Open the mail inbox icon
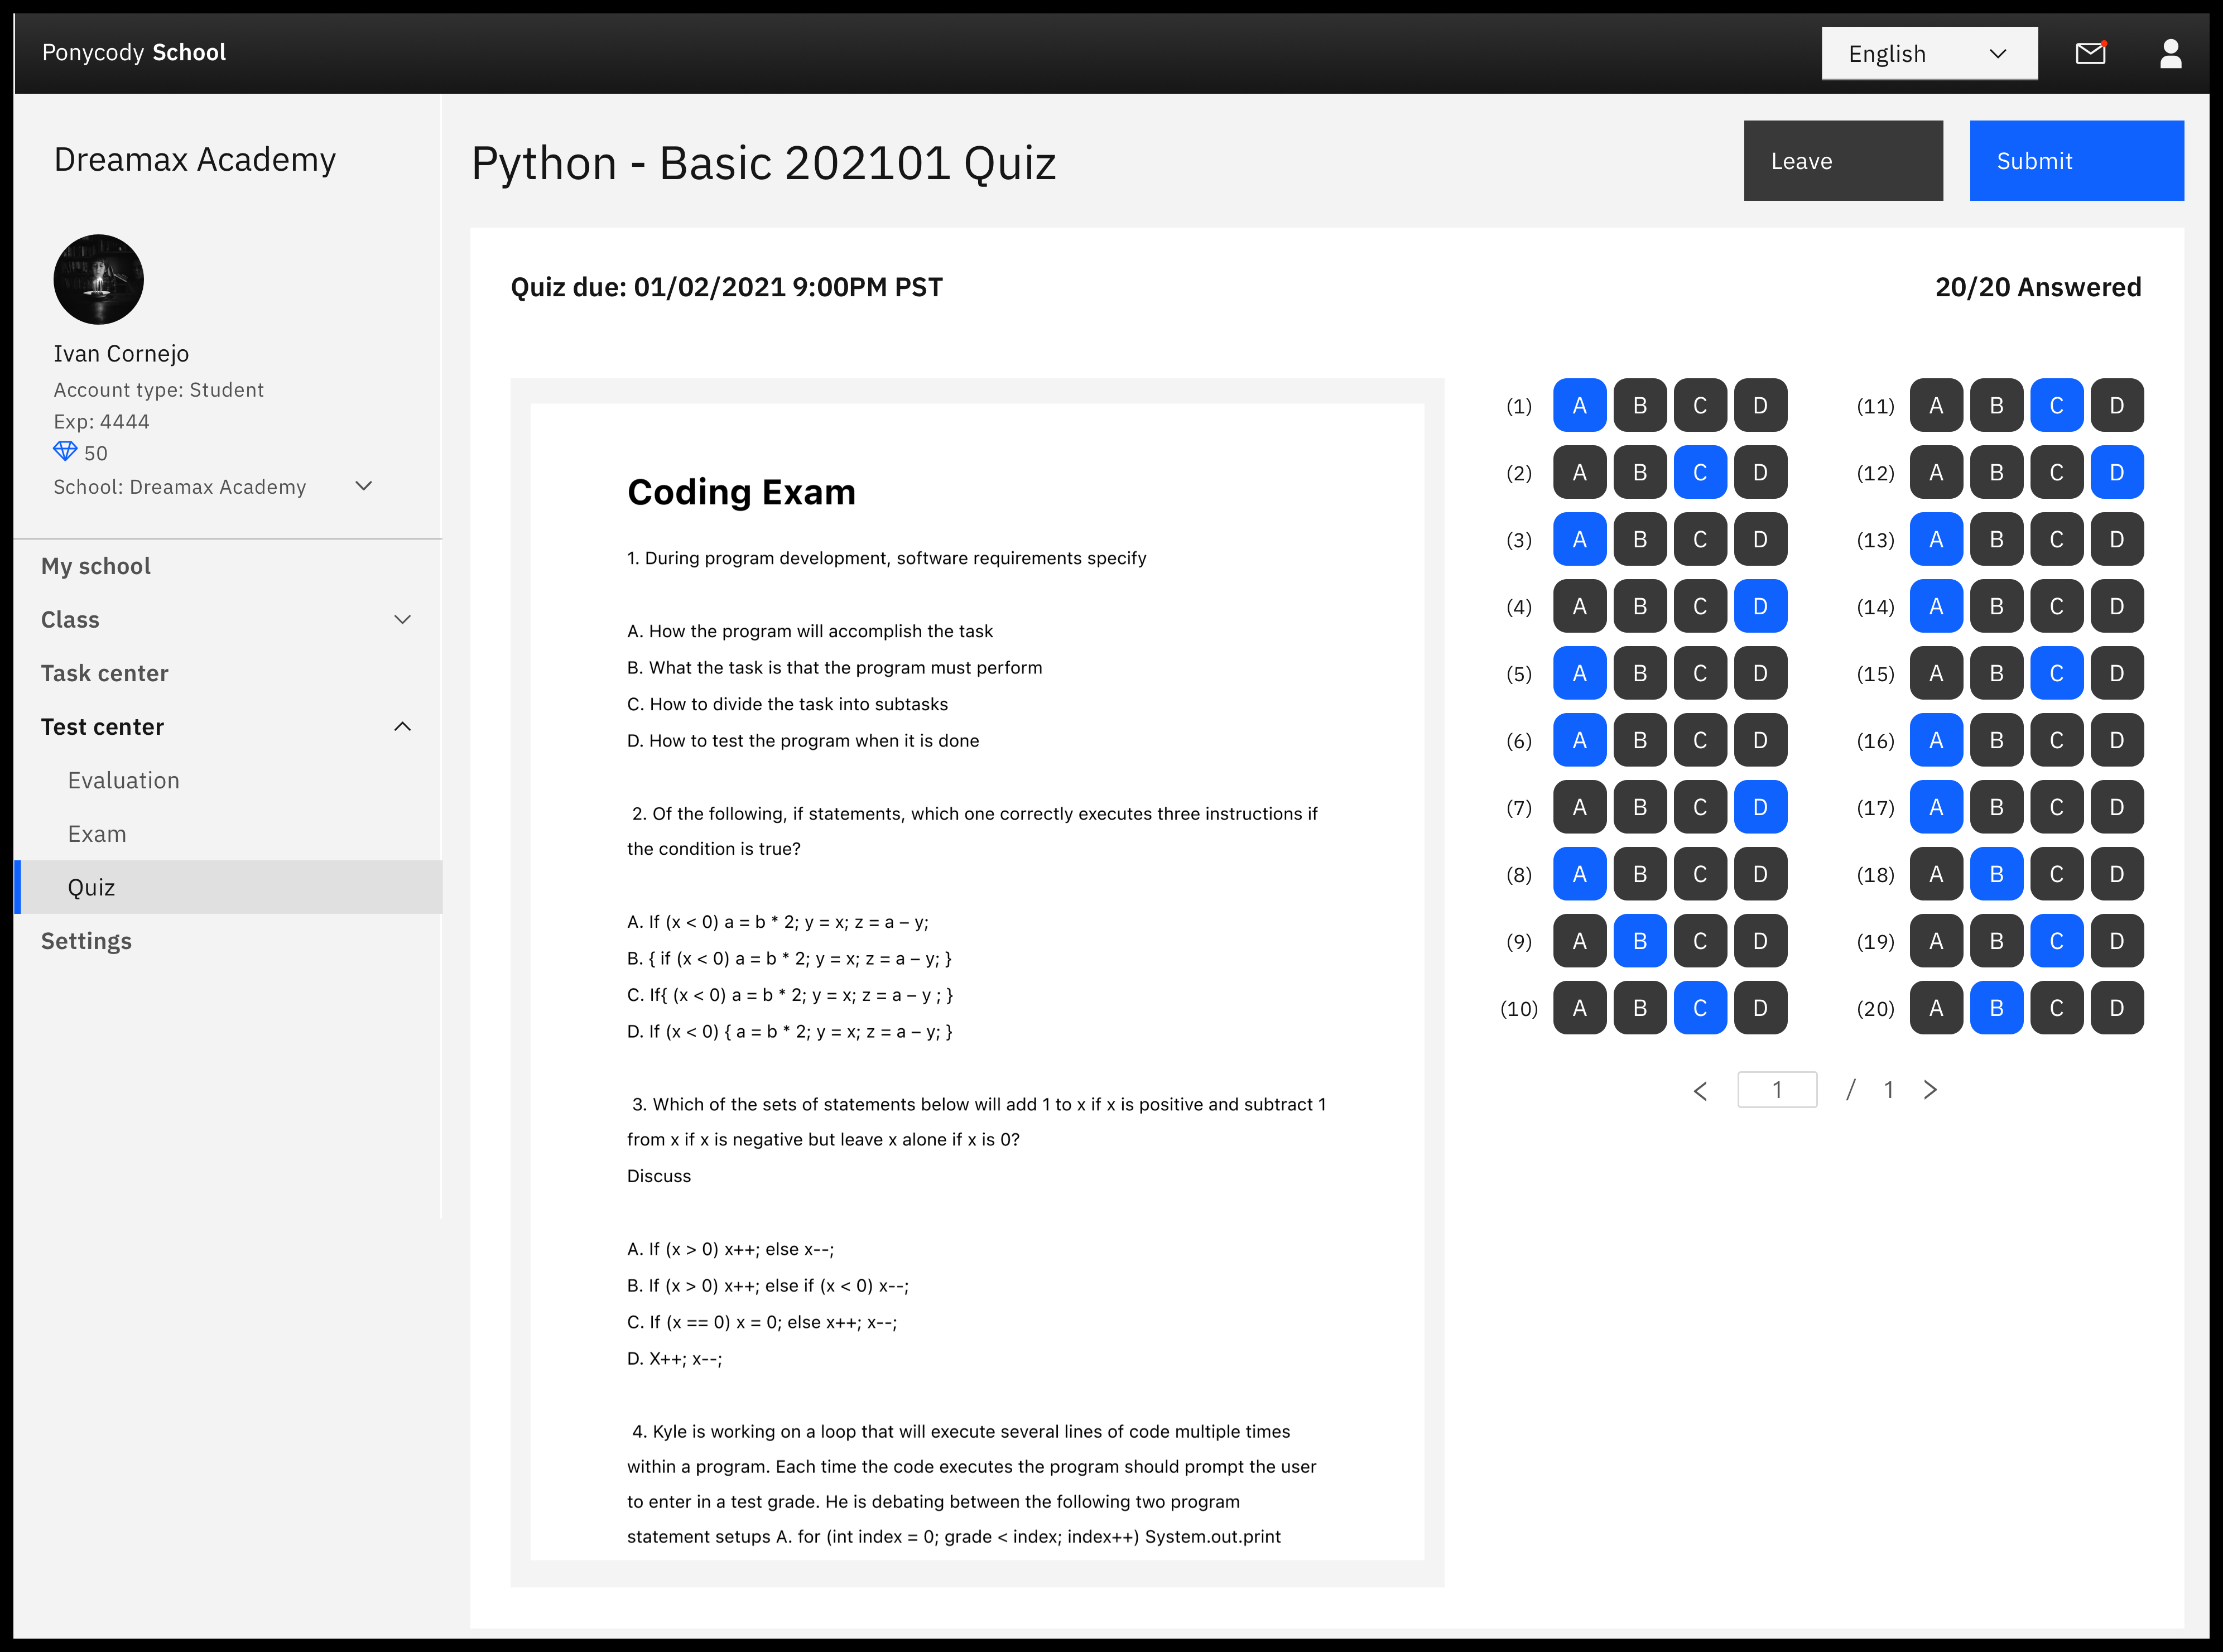The width and height of the screenshot is (2223, 1652). tap(2090, 53)
